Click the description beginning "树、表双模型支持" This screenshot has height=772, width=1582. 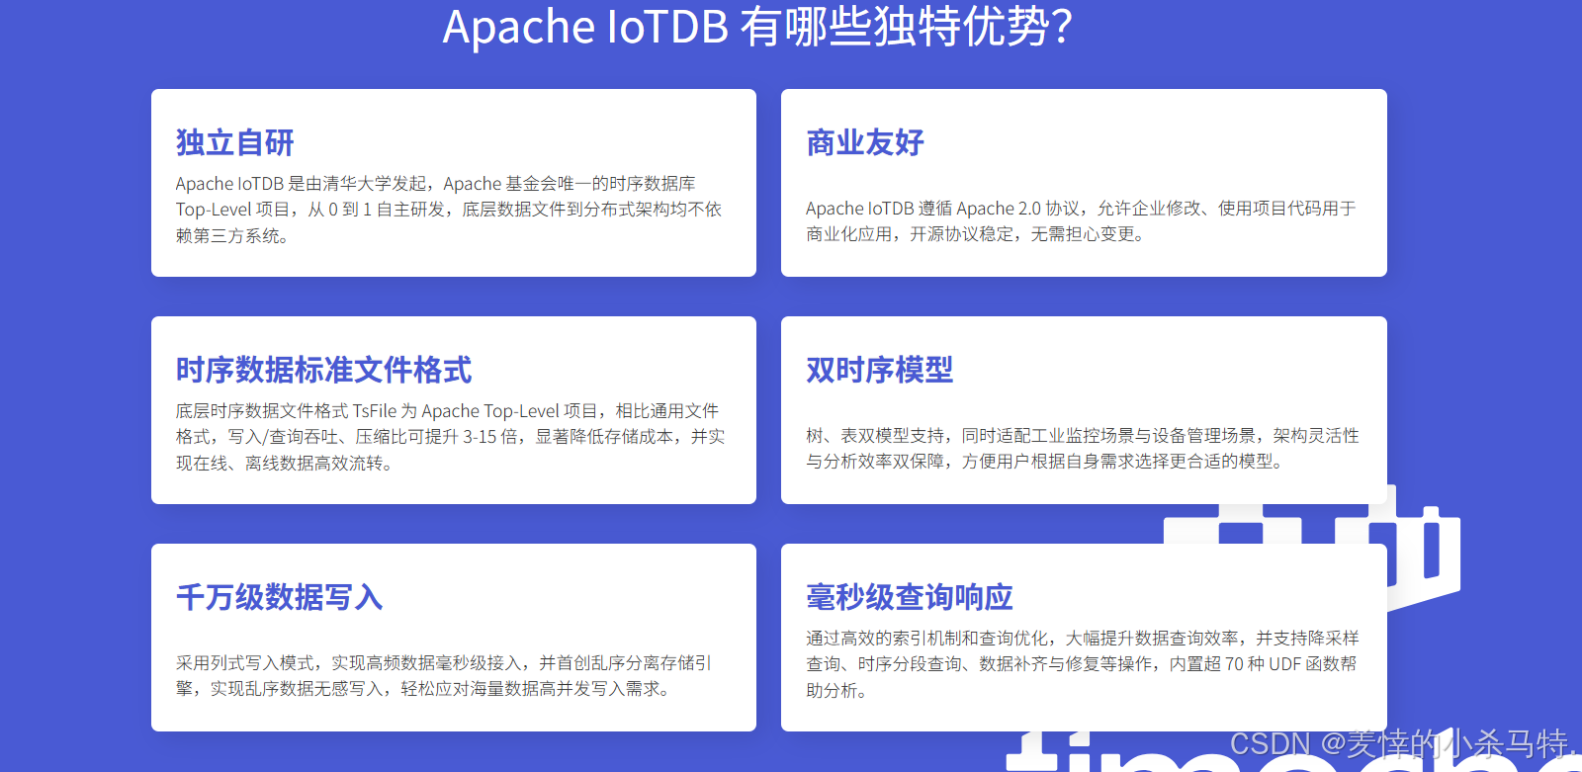(1083, 449)
